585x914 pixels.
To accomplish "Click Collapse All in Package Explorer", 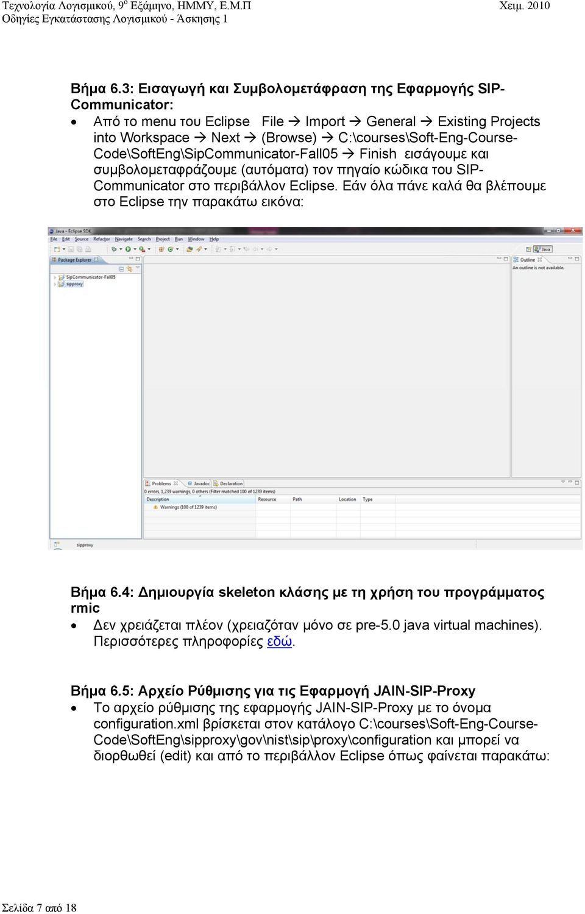I will coord(121,269).
